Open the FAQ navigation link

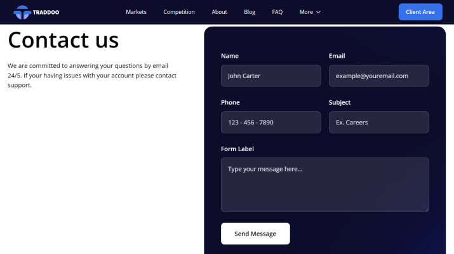click(x=277, y=12)
